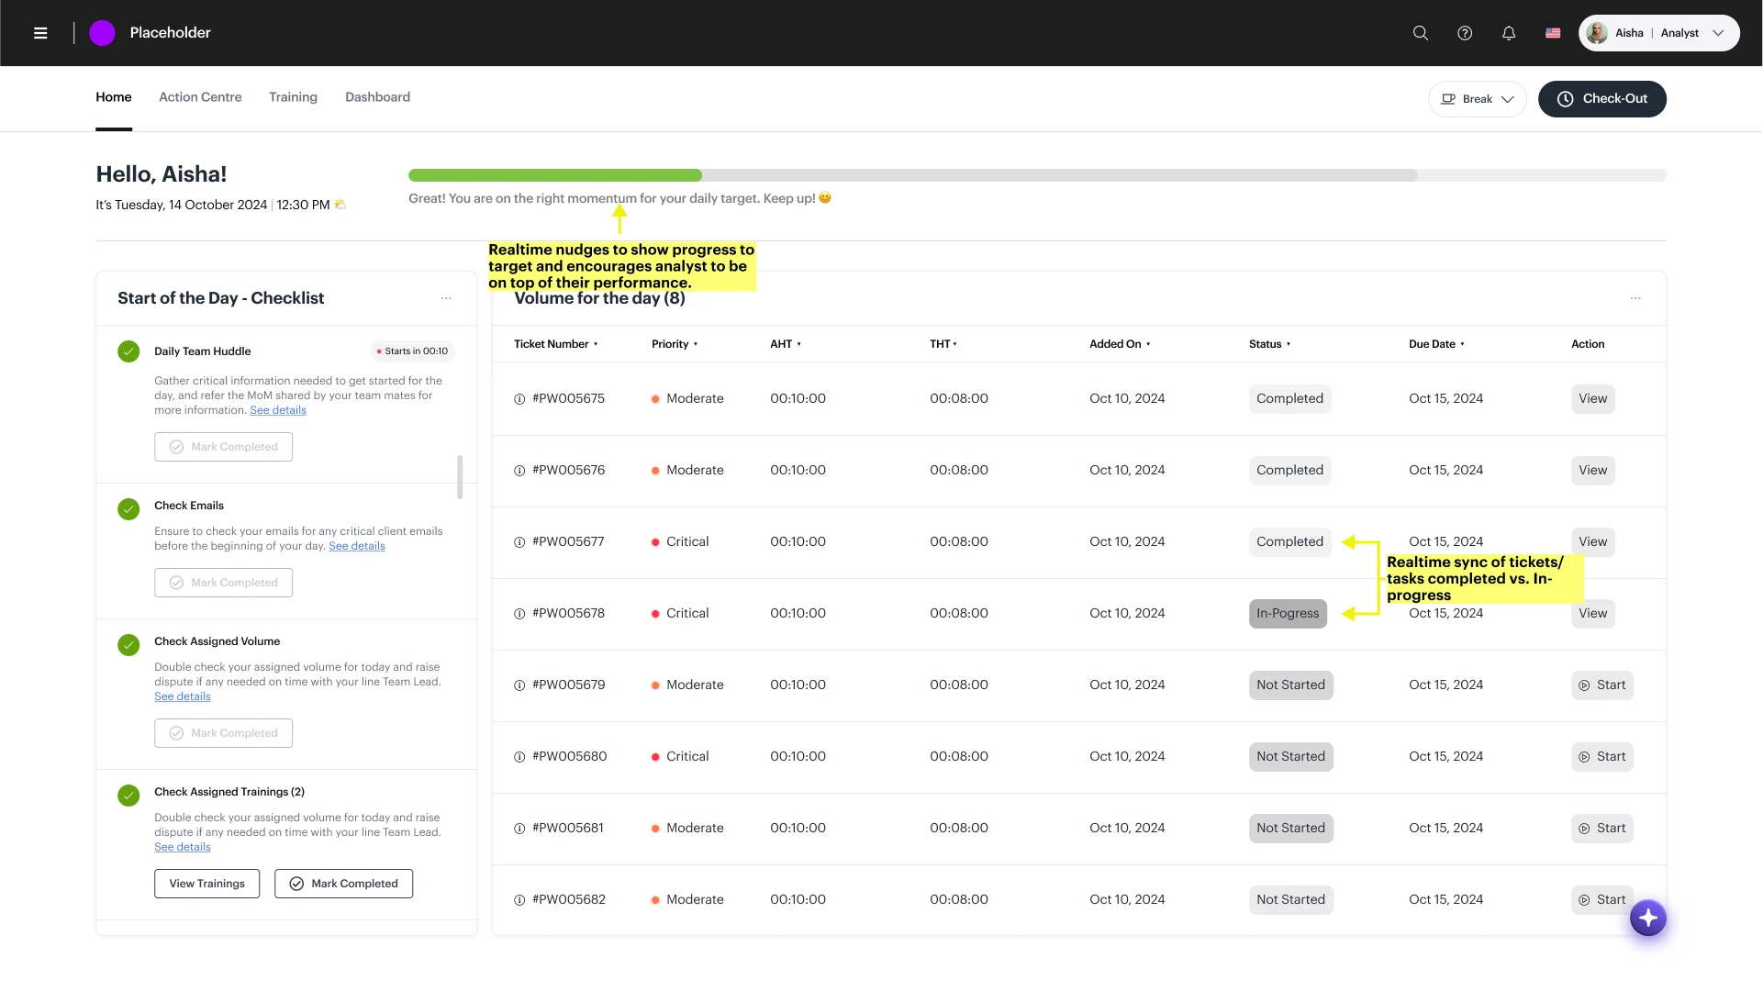Show info for ticket #PW005682

click(519, 900)
